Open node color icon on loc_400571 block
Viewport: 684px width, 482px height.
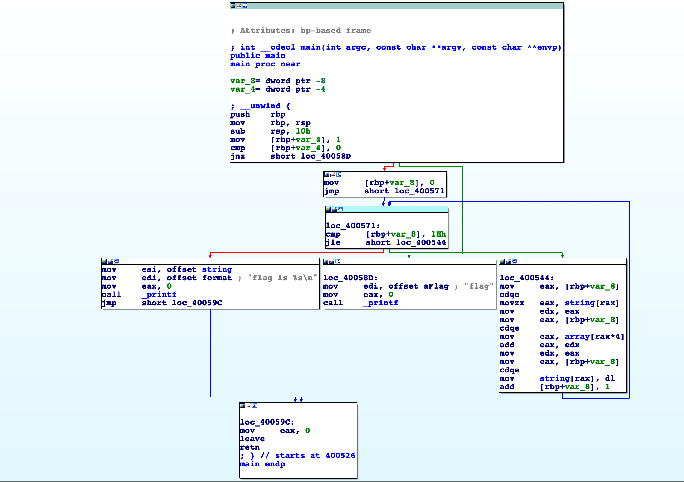point(328,209)
